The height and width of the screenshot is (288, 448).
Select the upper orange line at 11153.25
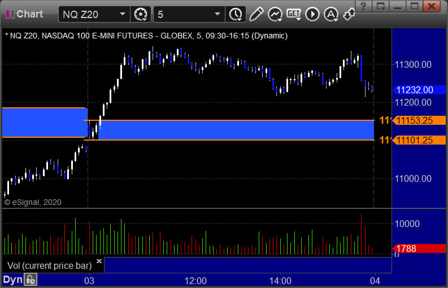coord(229,120)
